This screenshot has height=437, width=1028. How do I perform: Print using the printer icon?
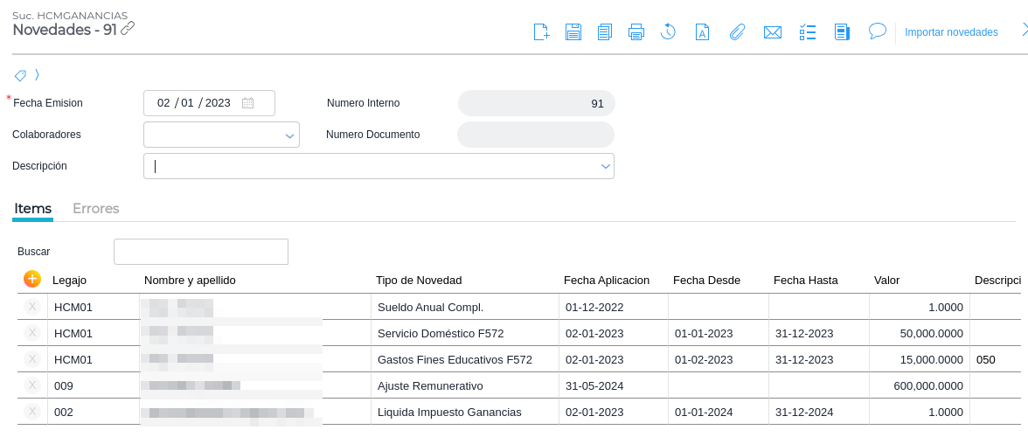[636, 32]
